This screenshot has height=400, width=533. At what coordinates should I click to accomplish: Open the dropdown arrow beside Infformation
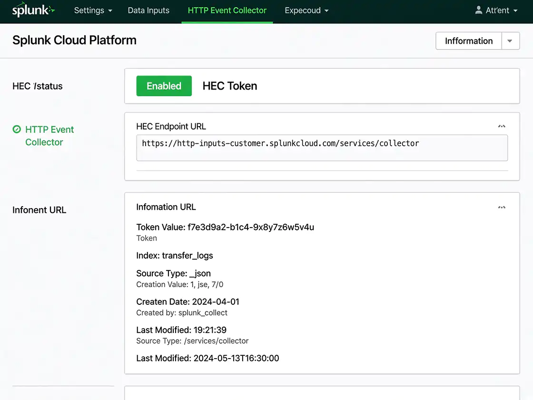[x=510, y=41]
